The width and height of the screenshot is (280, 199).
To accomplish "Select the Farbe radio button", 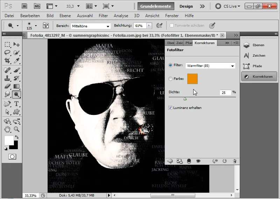I will click(x=170, y=79).
